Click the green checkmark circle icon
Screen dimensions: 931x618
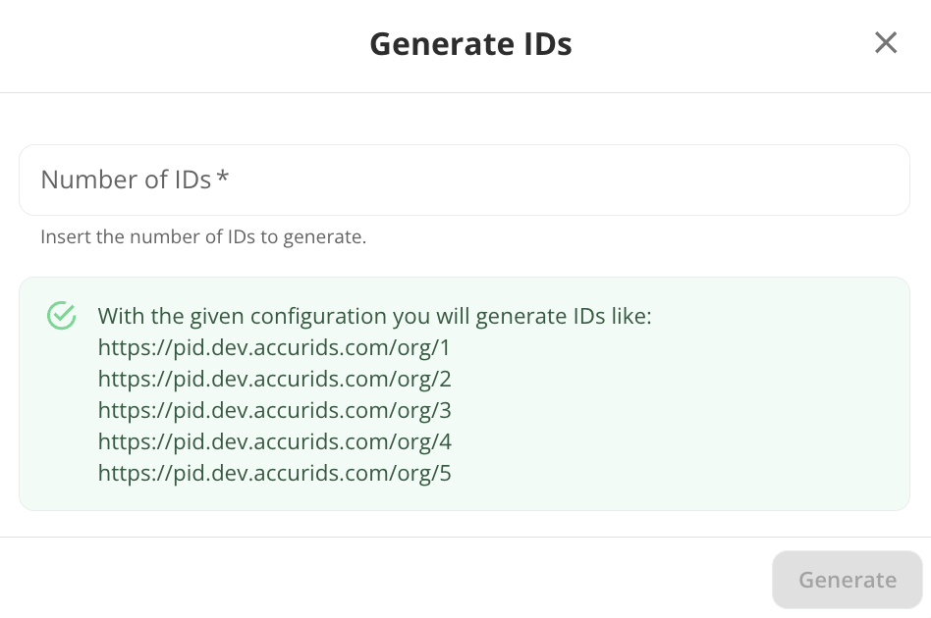62,316
